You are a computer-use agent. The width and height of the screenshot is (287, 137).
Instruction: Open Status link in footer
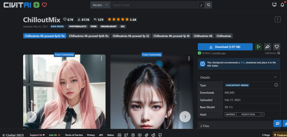110,135
